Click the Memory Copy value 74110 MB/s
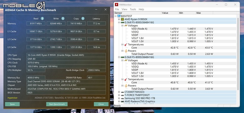This screenshot has height=113, width=244. click(76, 23)
